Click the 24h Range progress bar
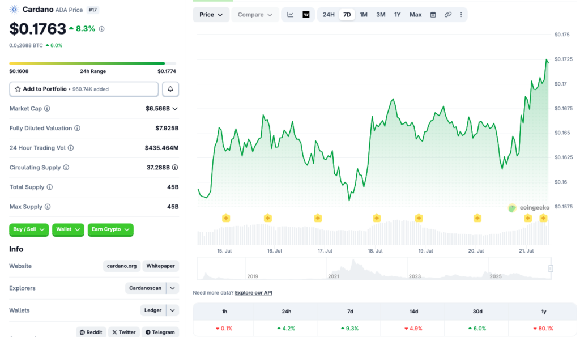Screen dimensions: 580x337 point(92,63)
